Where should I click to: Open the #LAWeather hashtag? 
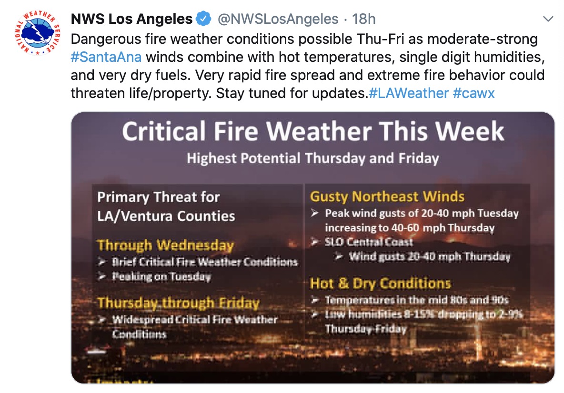coord(409,93)
